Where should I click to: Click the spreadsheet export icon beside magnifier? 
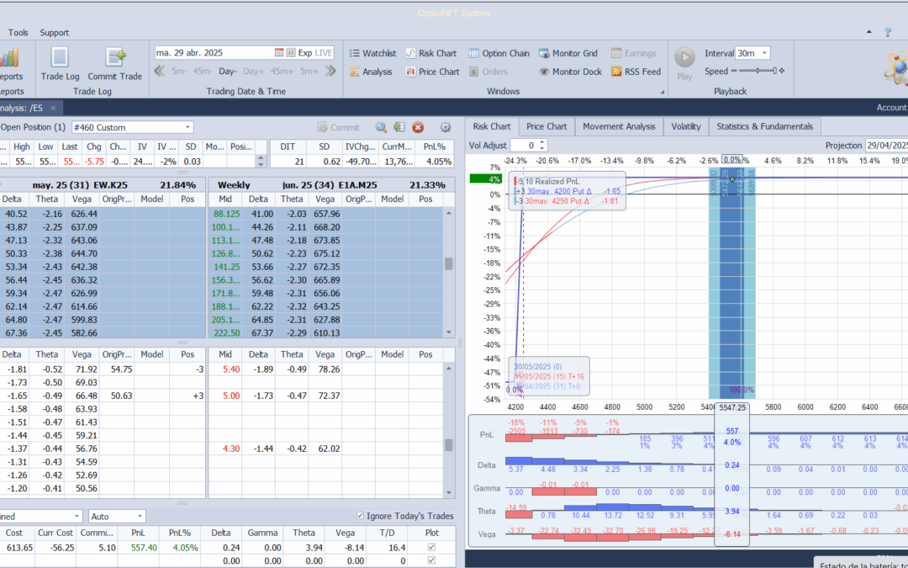tap(399, 128)
